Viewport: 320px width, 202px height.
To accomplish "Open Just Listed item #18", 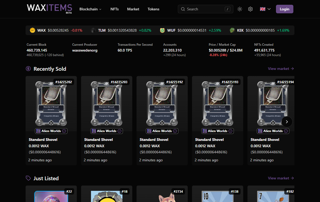I will pyautogui.click(x=107, y=194).
